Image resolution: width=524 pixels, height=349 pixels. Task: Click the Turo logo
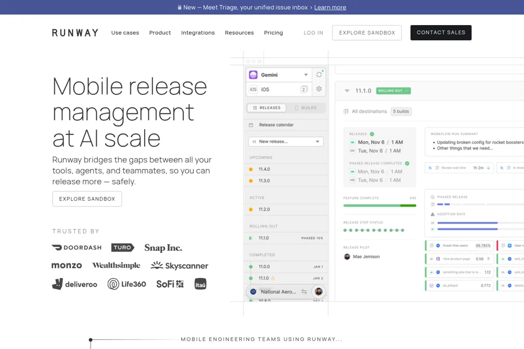coord(123,248)
